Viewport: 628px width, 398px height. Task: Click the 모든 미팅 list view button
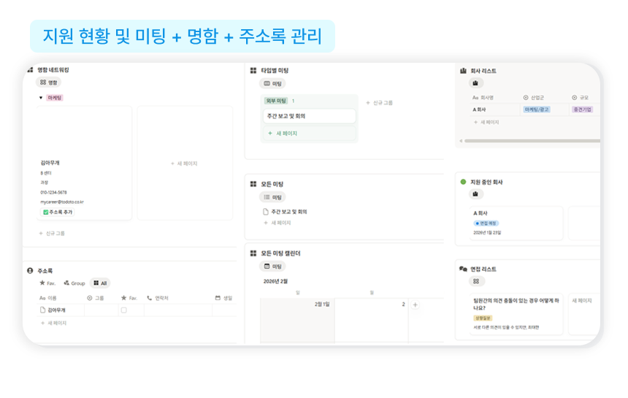(x=272, y=197)
